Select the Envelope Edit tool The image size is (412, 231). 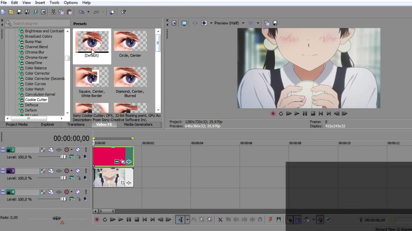pyautogui.click(x=194, y=220)
